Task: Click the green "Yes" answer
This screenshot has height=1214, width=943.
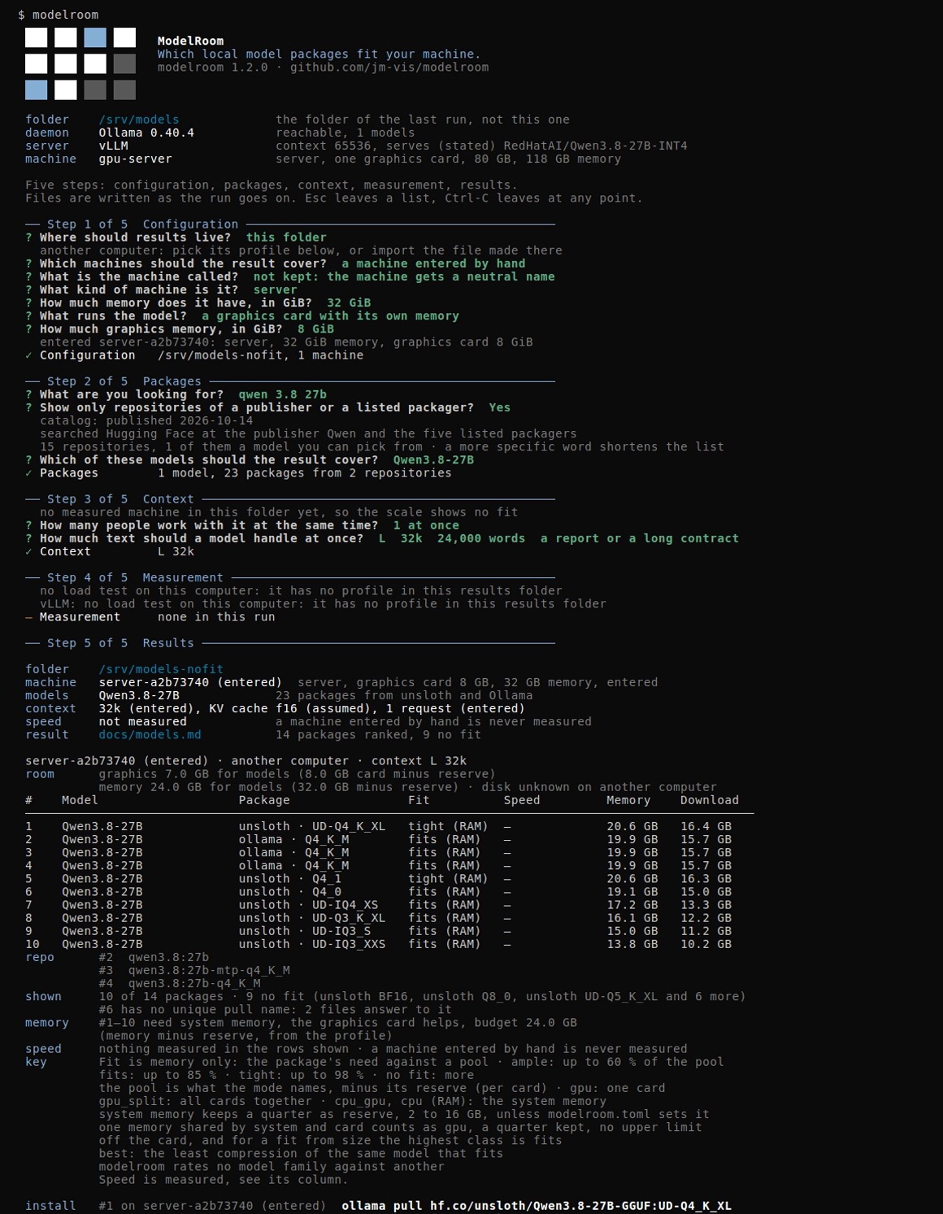Action: [x=500, y=407]
